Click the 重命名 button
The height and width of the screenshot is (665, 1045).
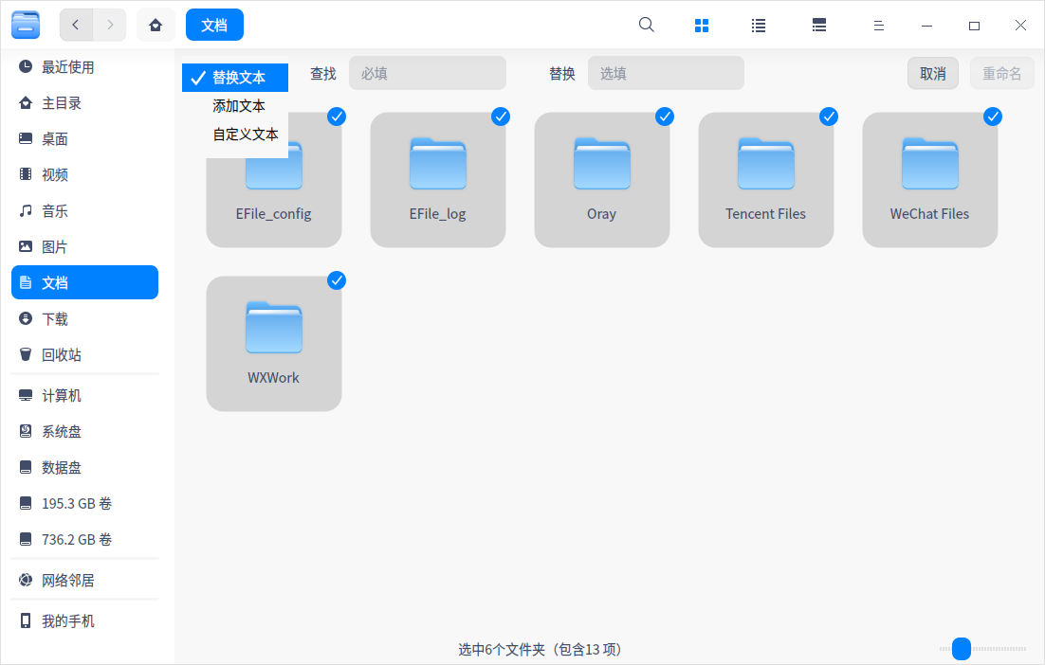point(1001,73)
